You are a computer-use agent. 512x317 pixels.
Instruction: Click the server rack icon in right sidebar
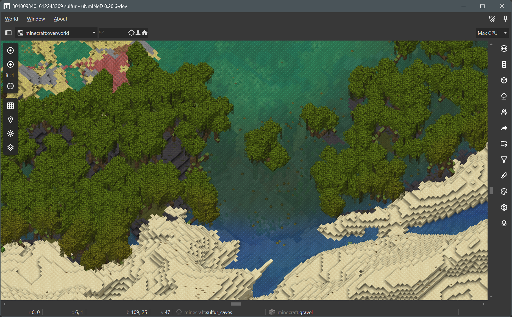click(x=504, y=64)
